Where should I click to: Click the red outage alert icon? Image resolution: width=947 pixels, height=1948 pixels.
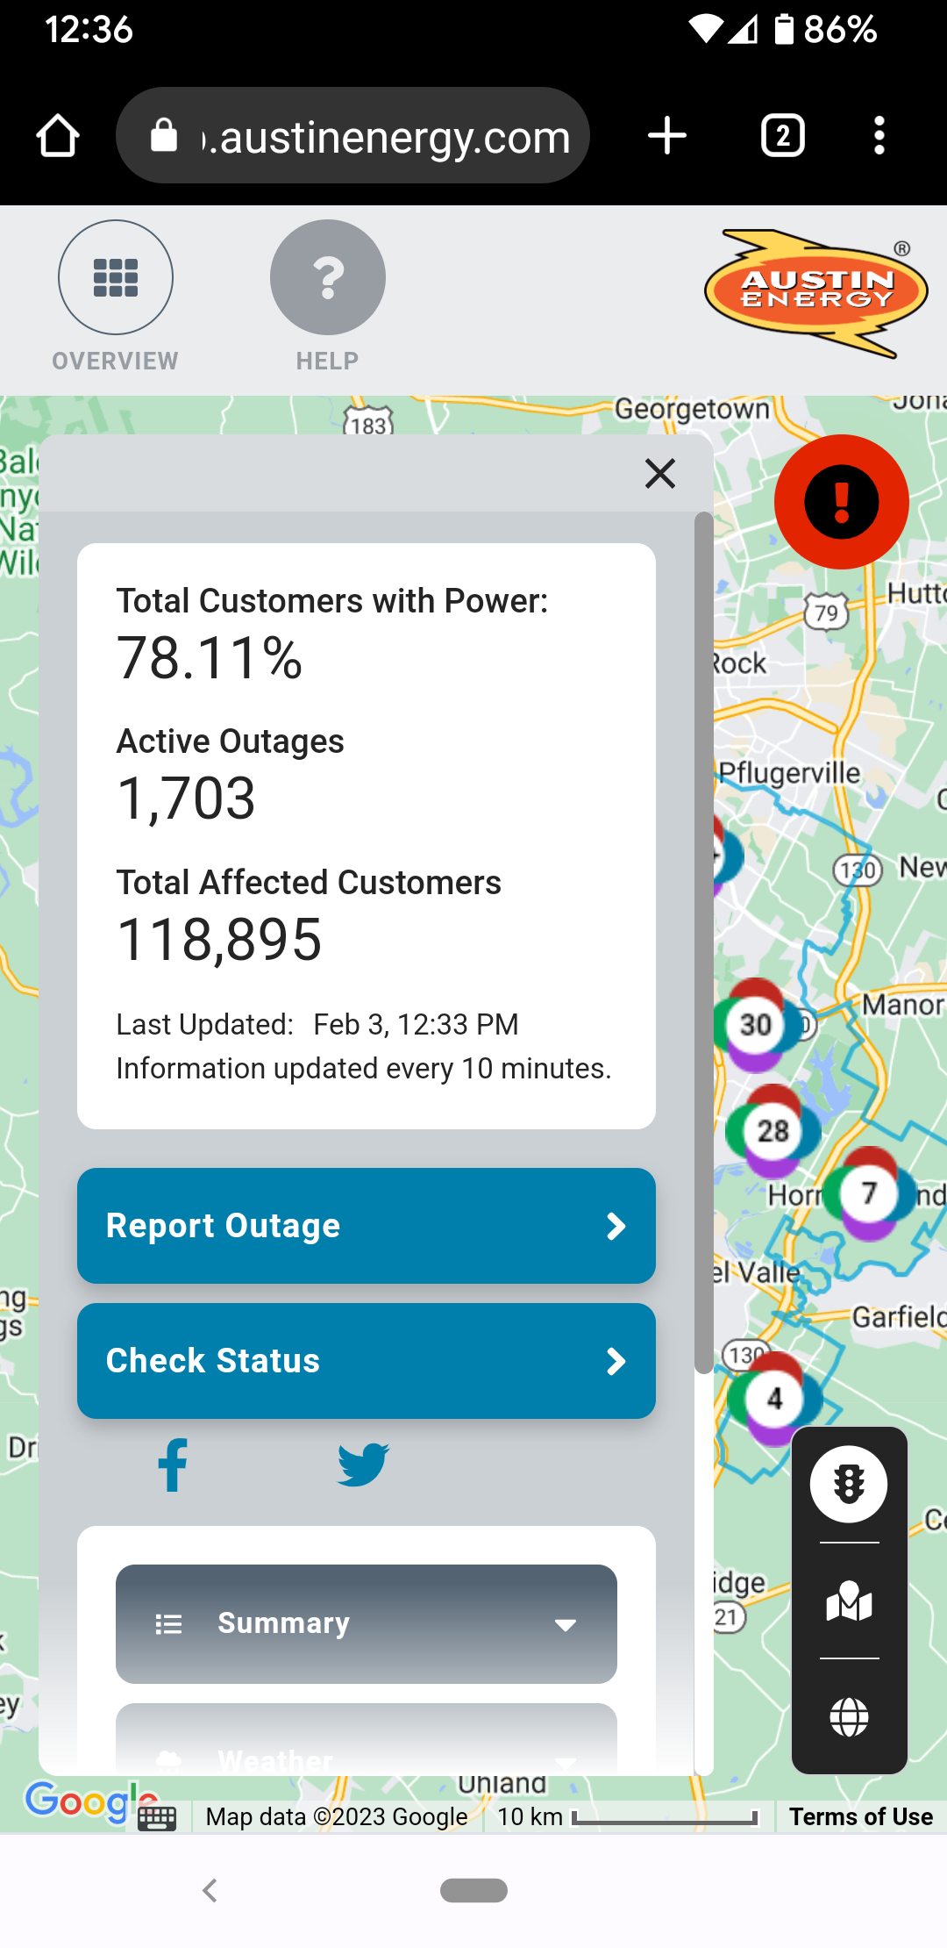pyautogui.click(x=841, y=502)
